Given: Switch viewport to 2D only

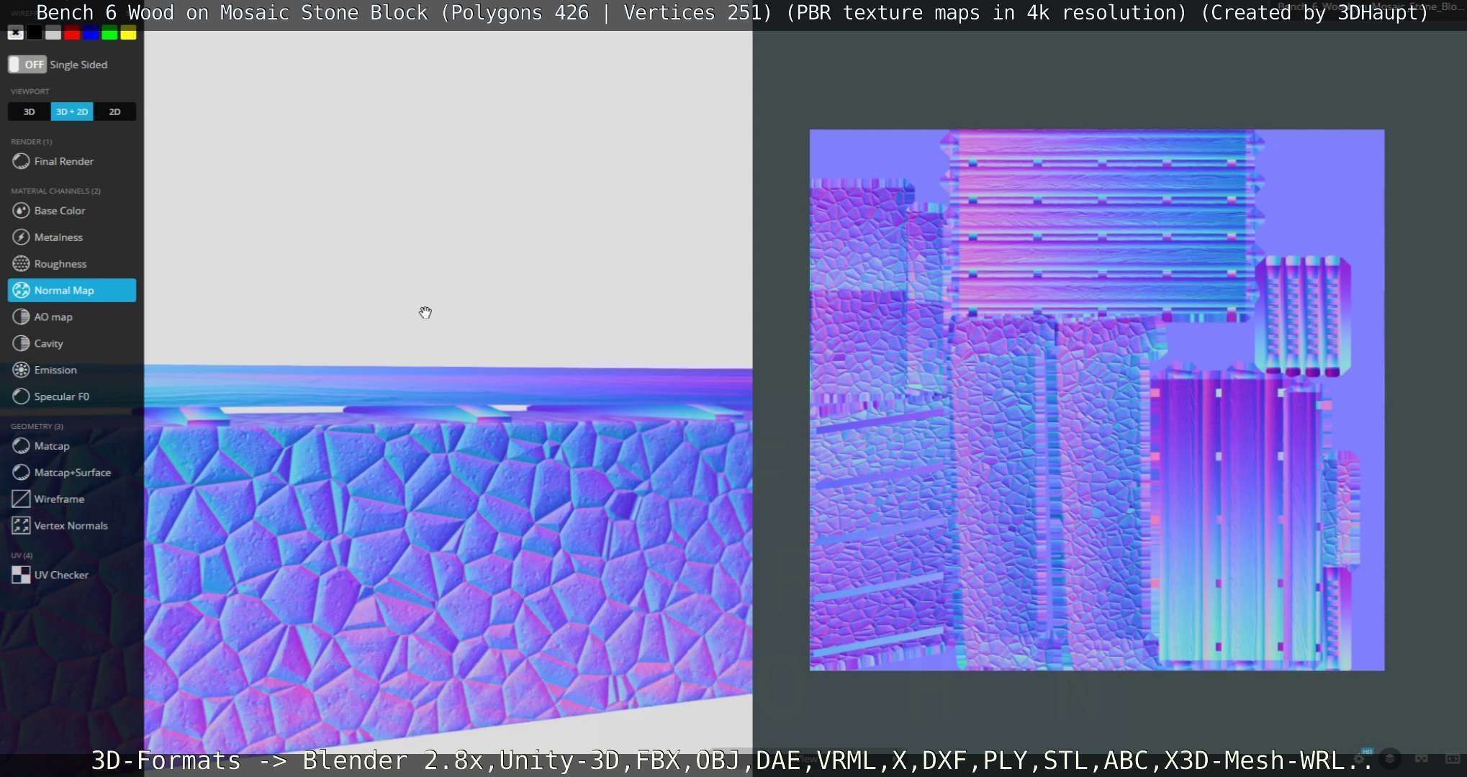Looking at the screenshot, I should 114,112.
